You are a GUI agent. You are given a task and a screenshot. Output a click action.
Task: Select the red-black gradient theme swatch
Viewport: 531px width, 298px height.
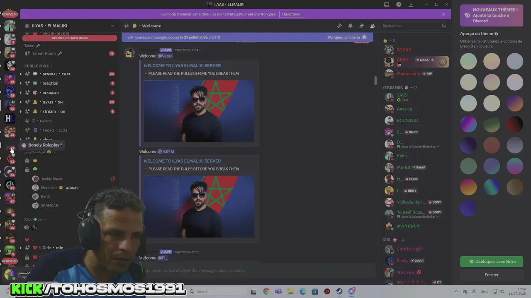click(515, 124)
